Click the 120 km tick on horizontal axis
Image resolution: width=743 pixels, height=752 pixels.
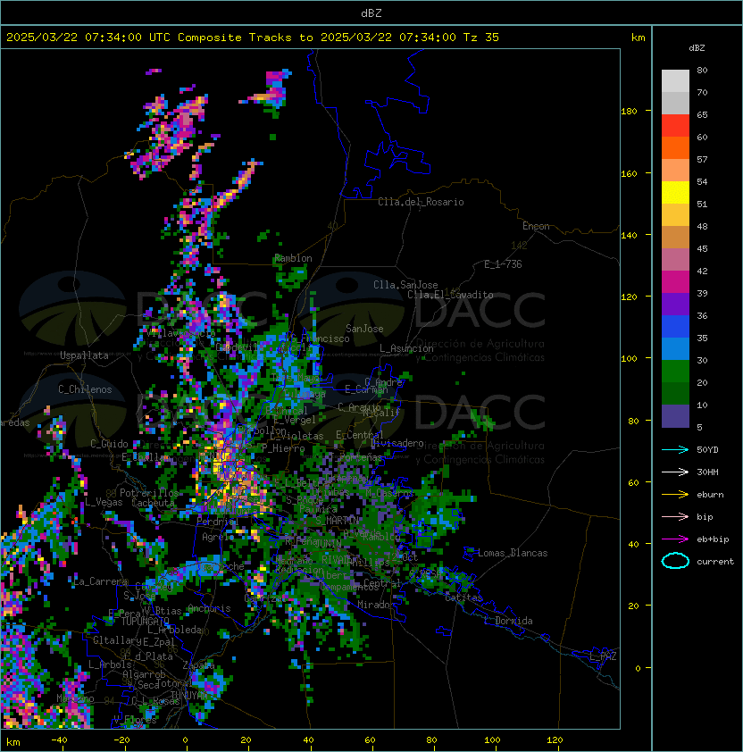pyautogui.click(x=555, y=740)
